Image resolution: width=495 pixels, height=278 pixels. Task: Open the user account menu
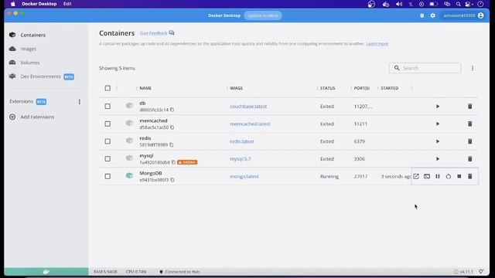pos(463,15)
